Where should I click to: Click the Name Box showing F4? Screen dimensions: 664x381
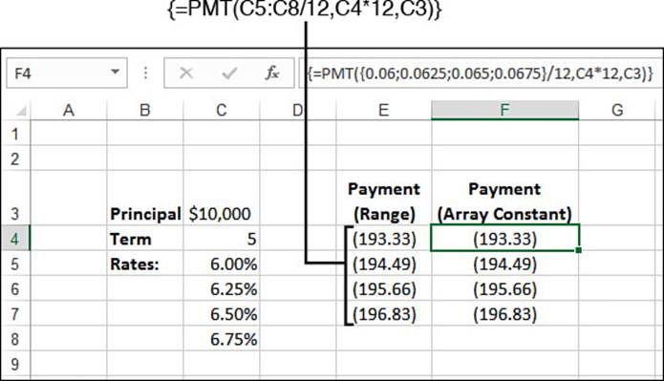click(67, 74)
